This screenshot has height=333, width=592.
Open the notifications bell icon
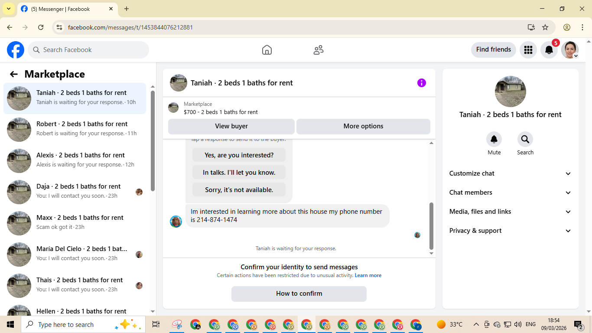[x=549, y=50]
